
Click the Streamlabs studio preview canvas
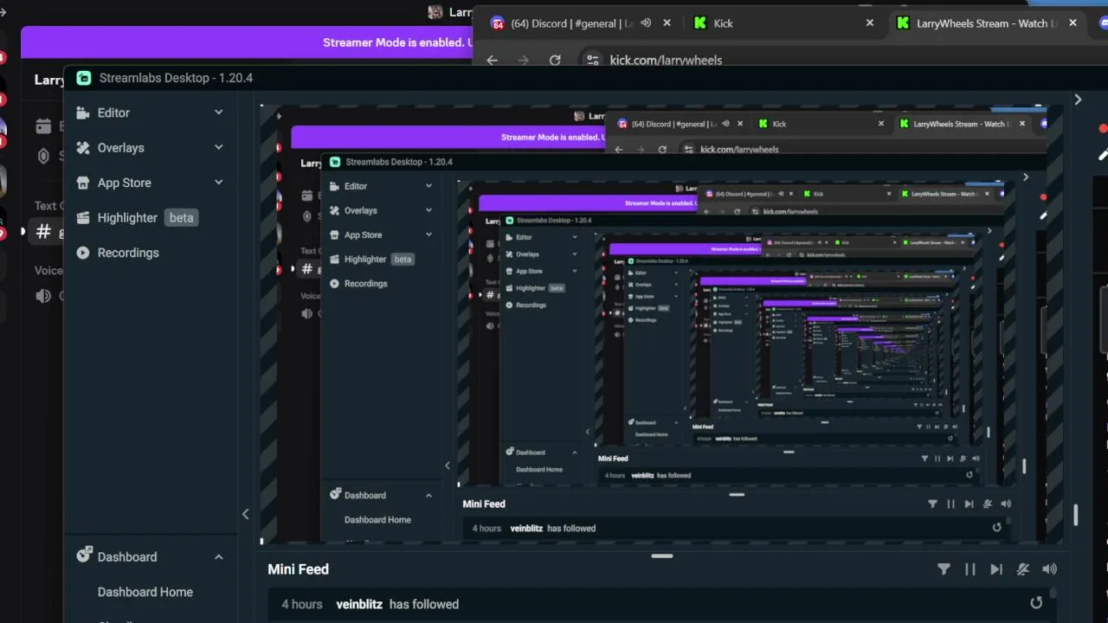661,324
